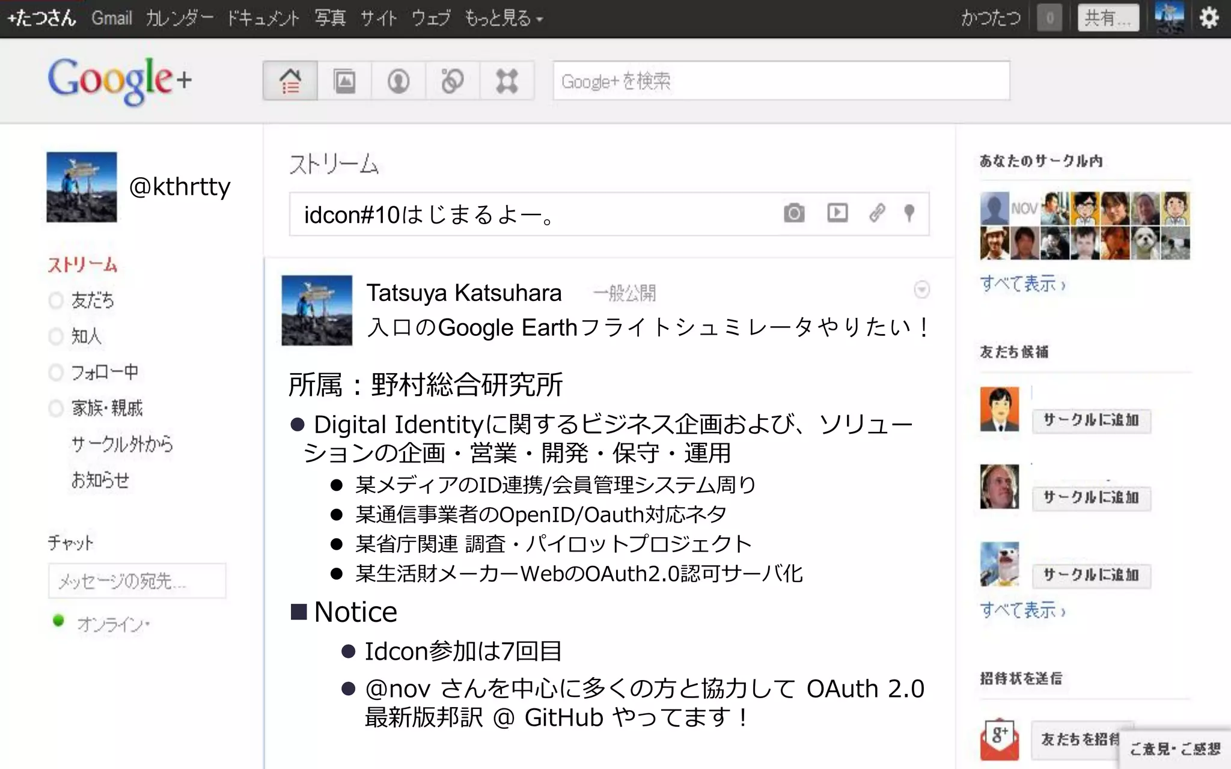Add location with the pin icon
The image size is (1231, 769).
909,213
